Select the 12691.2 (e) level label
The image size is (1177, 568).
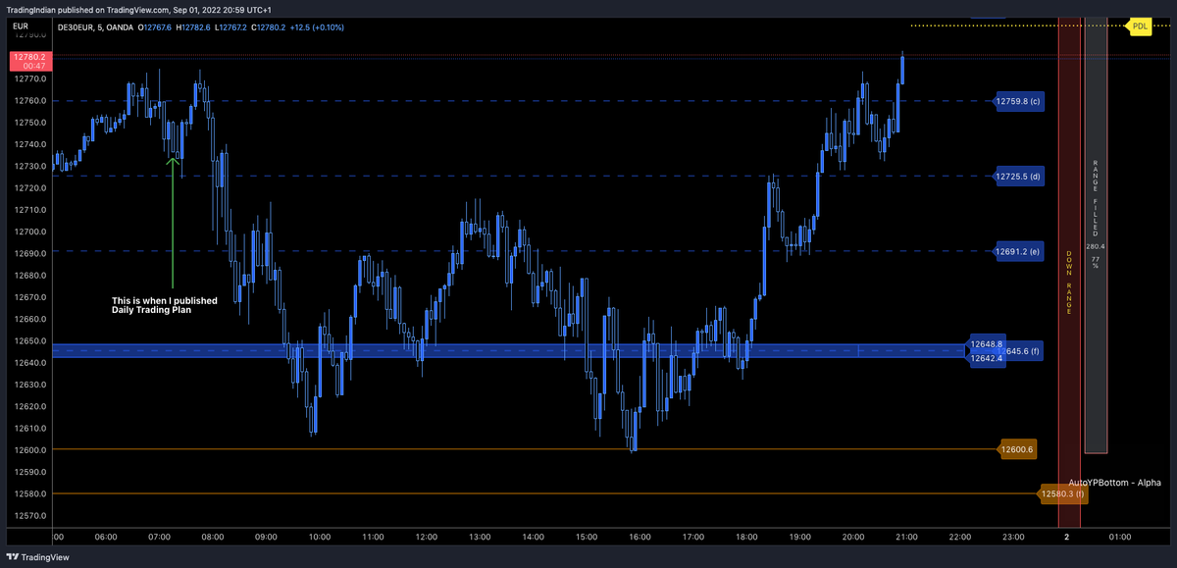(x=1018, y=251)
